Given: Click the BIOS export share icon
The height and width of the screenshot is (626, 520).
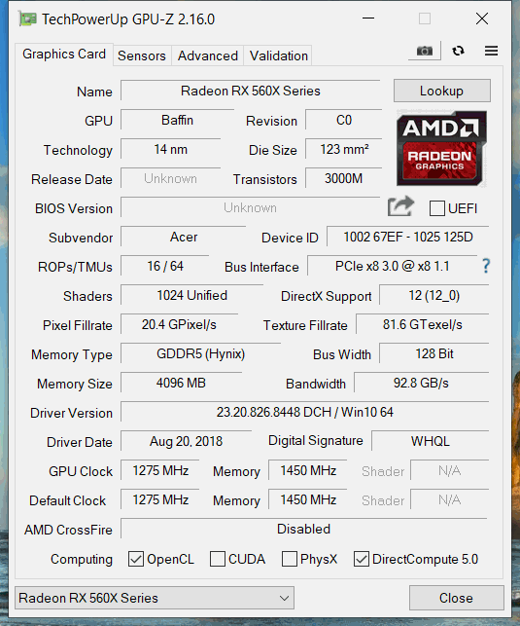Looking at the screenshot, I should click(400, 206).
